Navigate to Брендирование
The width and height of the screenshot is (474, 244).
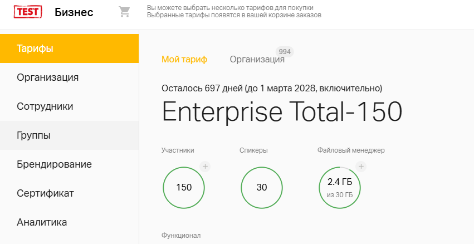[x=54, y=164]
